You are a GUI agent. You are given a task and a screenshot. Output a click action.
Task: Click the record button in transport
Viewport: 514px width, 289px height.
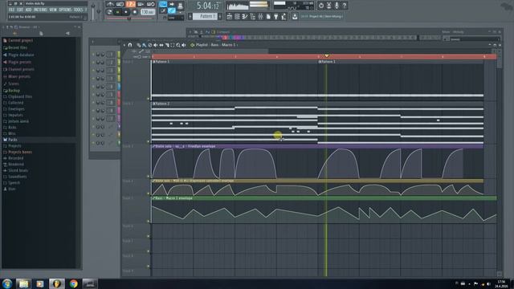tap(135, 12)
